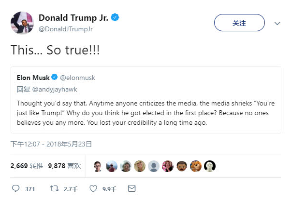This screenshot has width=291, height=198.
Task: Click the default gray silhouette avatar
Action: [x=154, y=166]
